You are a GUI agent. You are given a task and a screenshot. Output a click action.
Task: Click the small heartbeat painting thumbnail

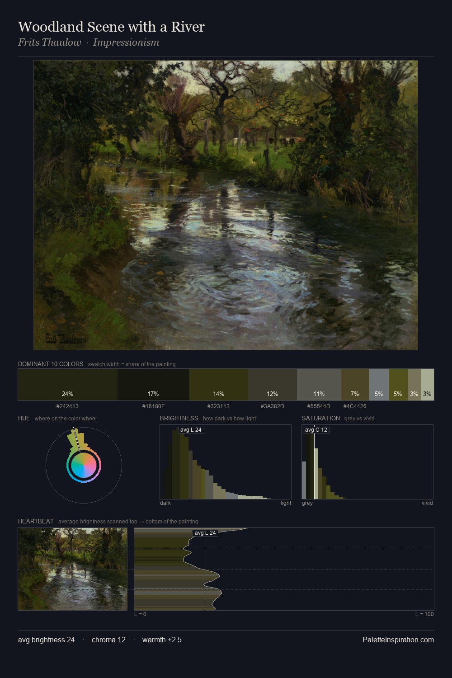73,569
